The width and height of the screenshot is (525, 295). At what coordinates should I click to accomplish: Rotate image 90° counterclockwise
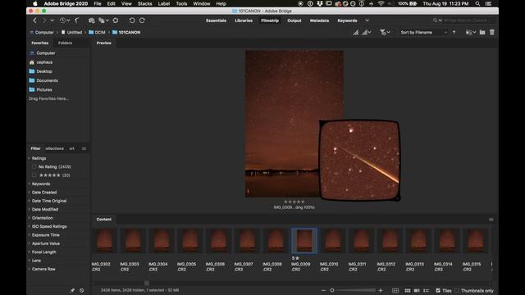(132, 20)
